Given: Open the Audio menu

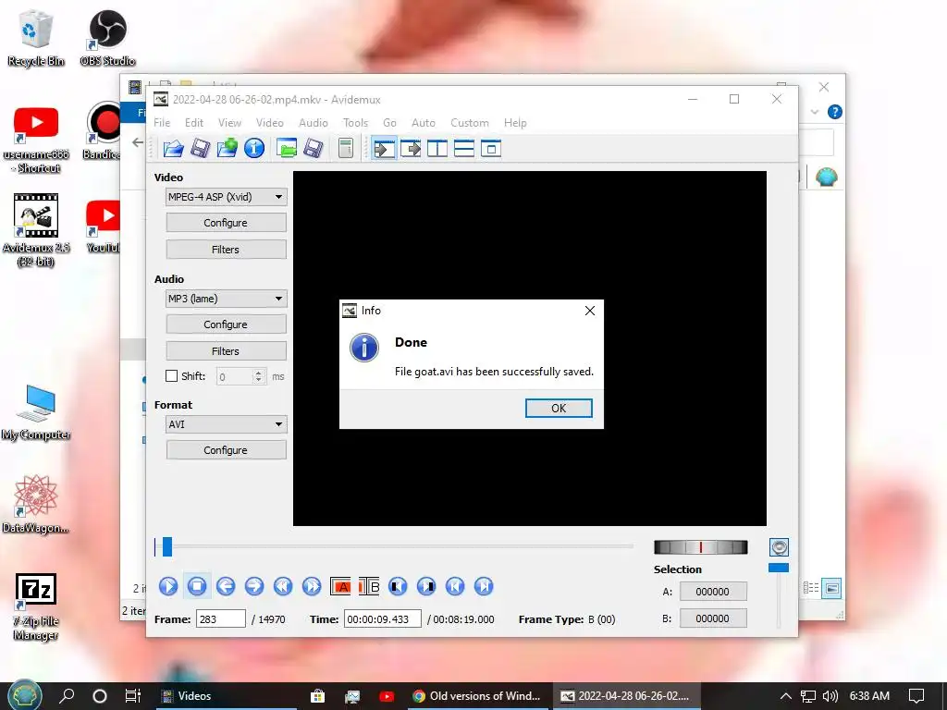Looking at the screenshot, I should coord(313,123).
